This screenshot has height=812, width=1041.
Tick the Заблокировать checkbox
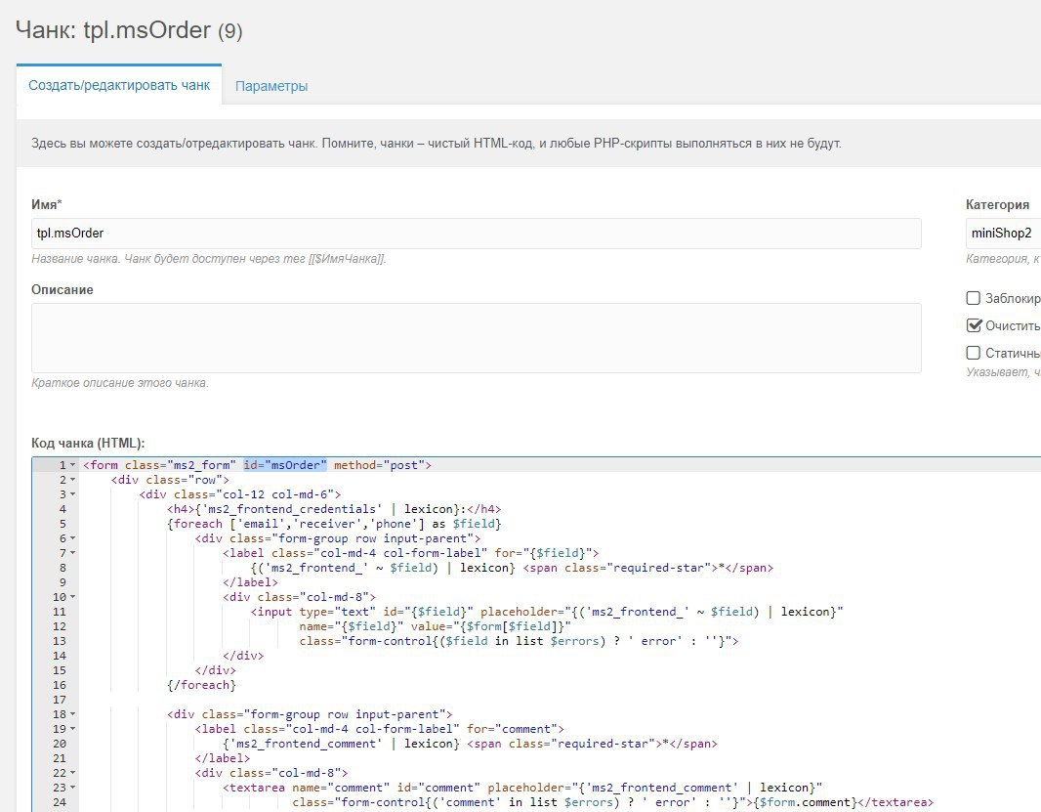click(x=974, y=298)
